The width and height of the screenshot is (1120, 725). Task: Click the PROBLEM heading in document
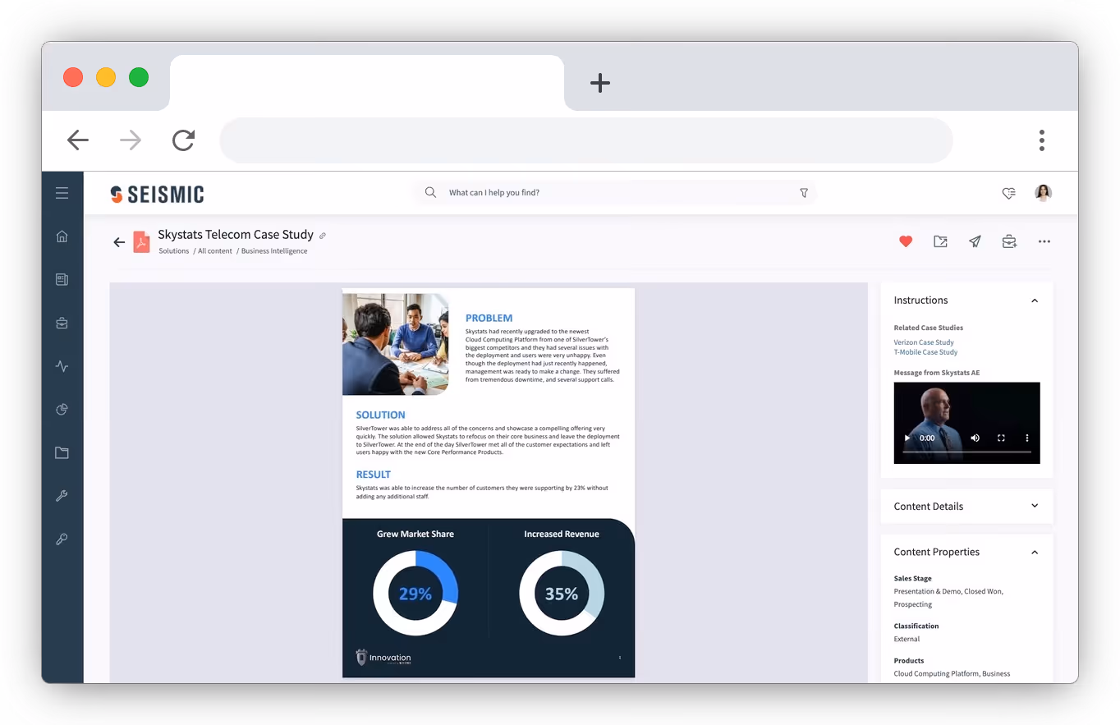click(489, 318)
